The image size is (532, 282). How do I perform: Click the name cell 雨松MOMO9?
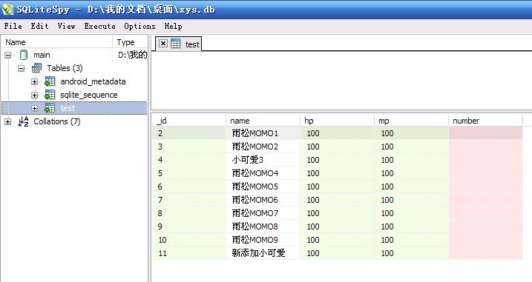(263, 240)
